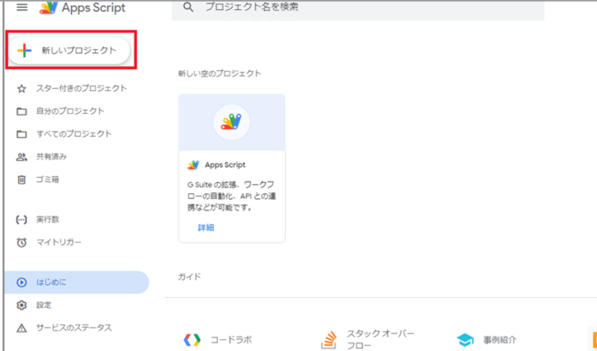The width and height of the screenshot is (597, 351).
Task: Click the graduation cap icon
Action: [x=465, y=340]
